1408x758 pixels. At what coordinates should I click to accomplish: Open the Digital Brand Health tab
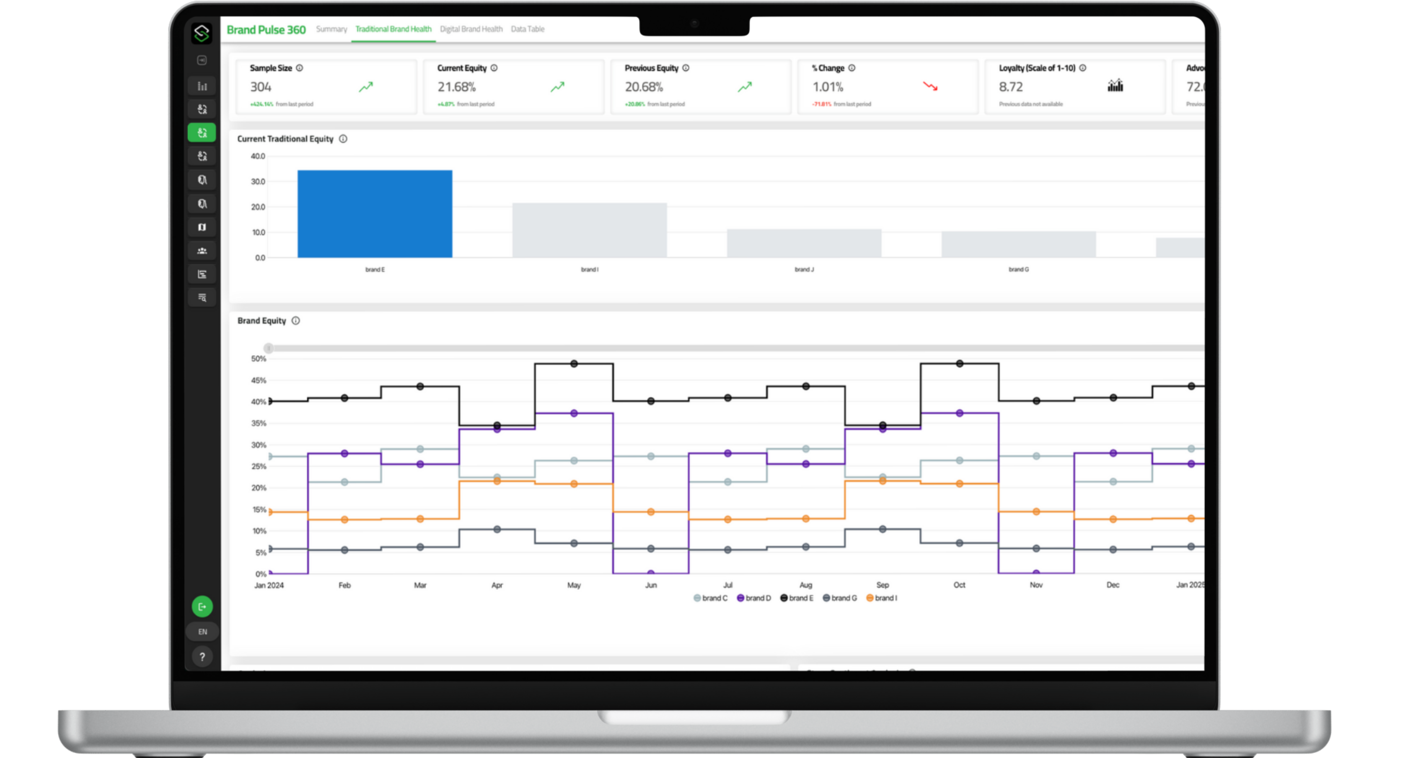coord(471,29)
